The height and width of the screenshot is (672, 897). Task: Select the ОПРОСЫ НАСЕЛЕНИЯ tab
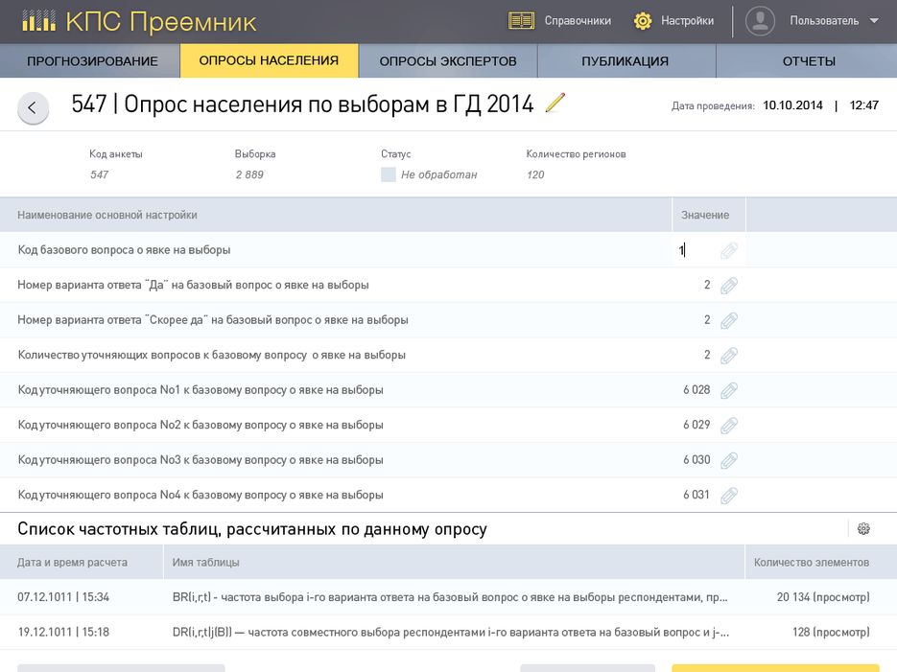pos(269,60)
